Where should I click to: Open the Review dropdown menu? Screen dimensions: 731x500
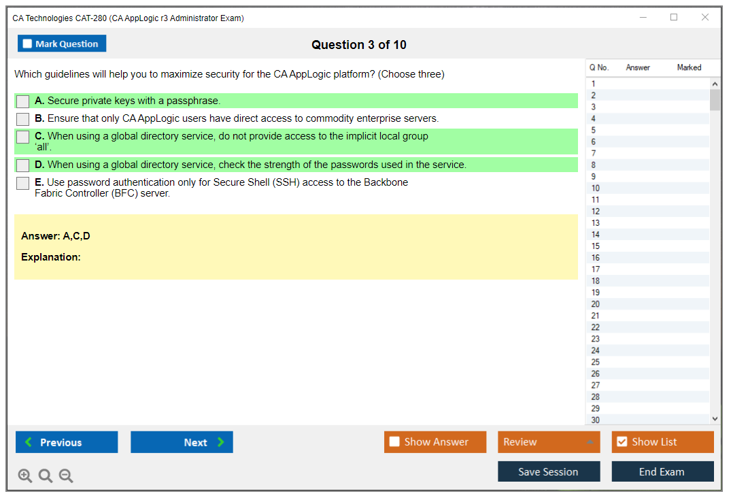[x=549, y=442]
